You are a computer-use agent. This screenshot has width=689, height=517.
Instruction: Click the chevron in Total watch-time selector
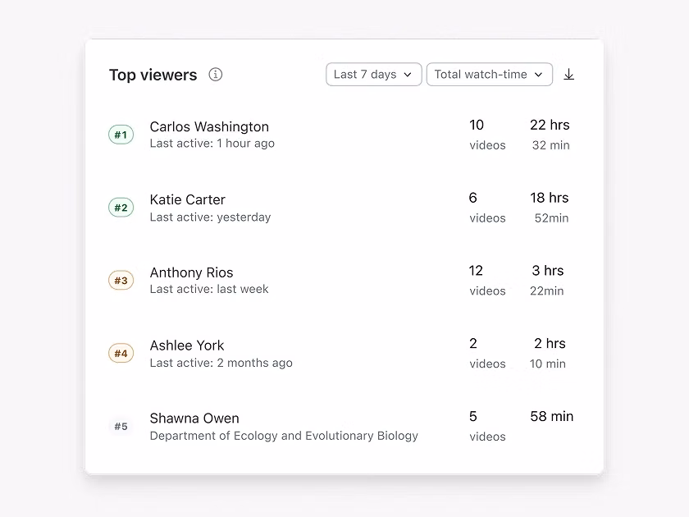[539, 75]
